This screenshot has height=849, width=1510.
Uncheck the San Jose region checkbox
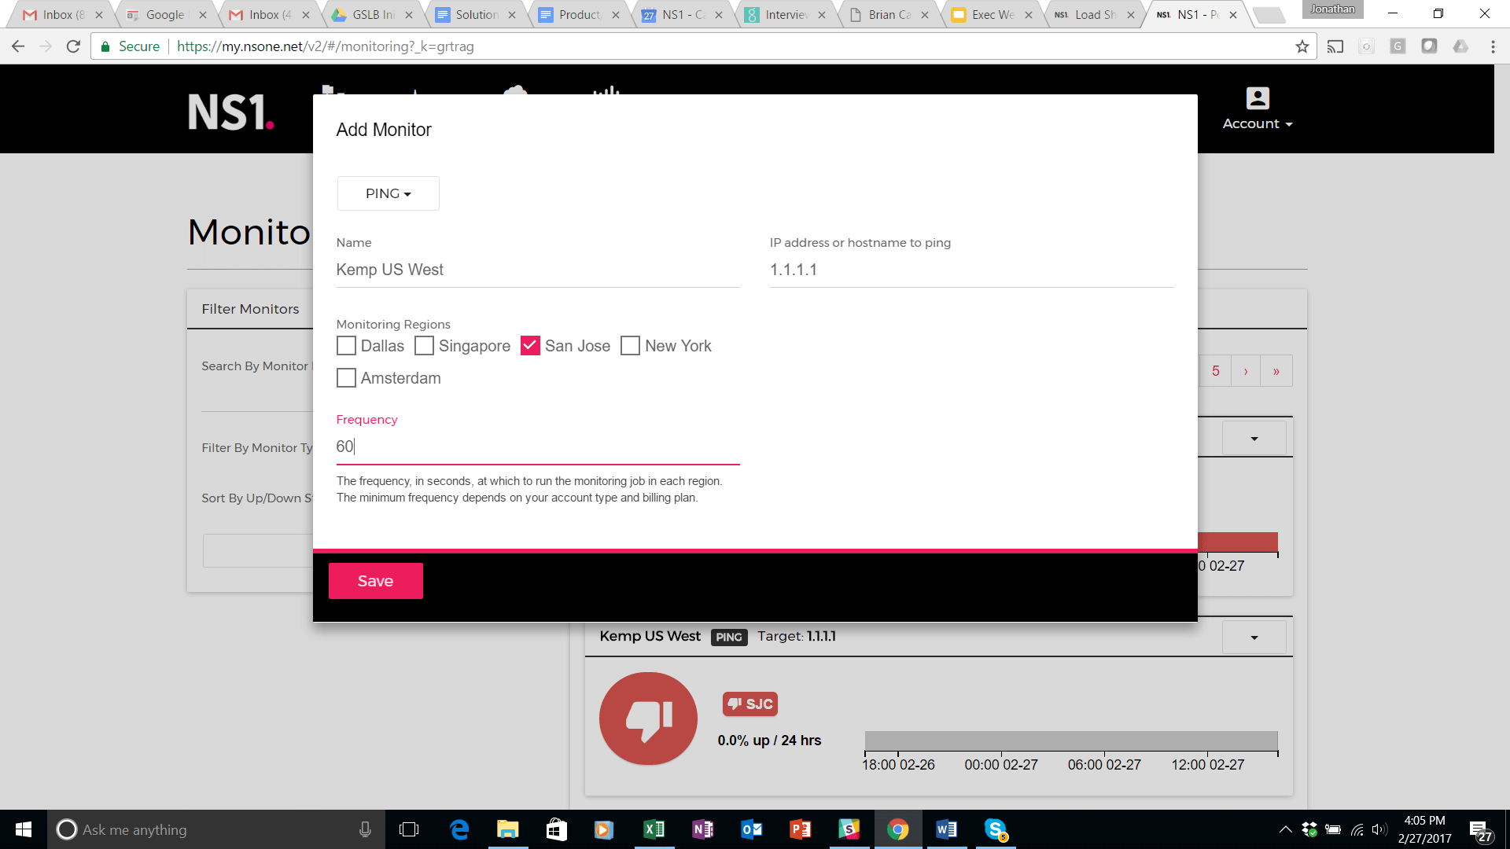(x=530, y=346)
